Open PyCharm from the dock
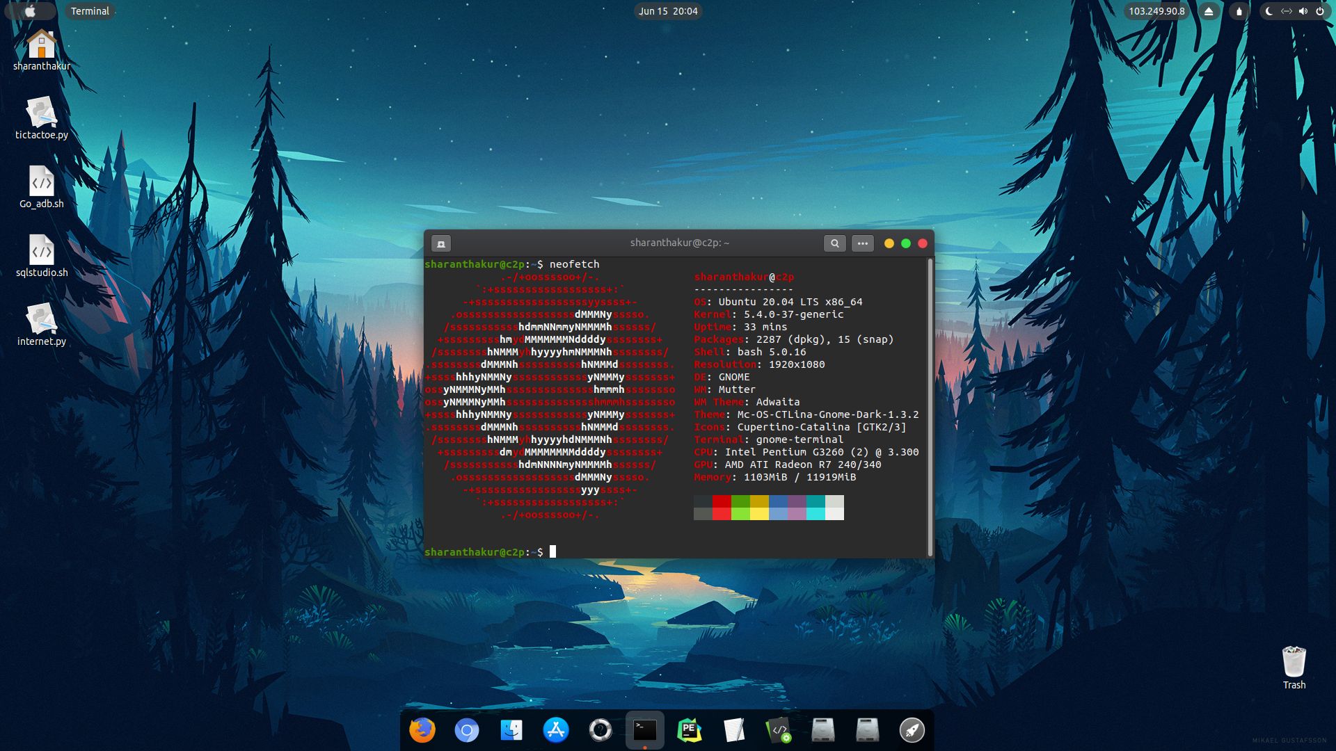The width and height of the screenshot is (1336, 751). (689, 730)
